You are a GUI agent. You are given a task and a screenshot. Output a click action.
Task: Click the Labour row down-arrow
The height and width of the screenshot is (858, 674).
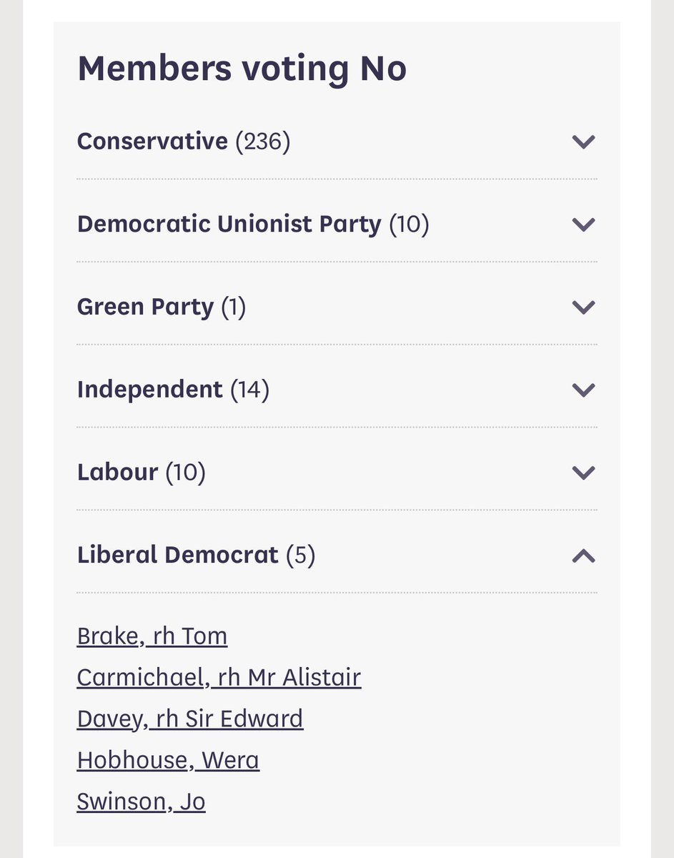click(584, 473)
